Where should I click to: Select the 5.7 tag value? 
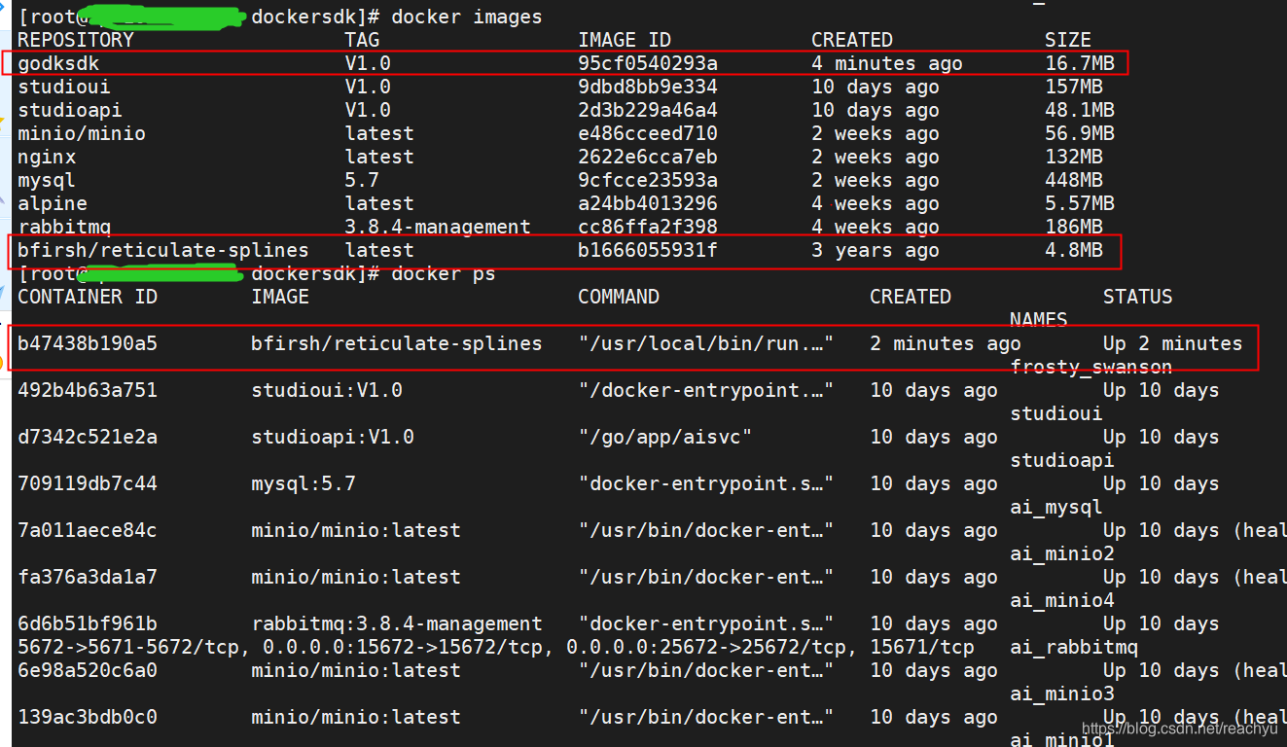click(x=362, y=180)
